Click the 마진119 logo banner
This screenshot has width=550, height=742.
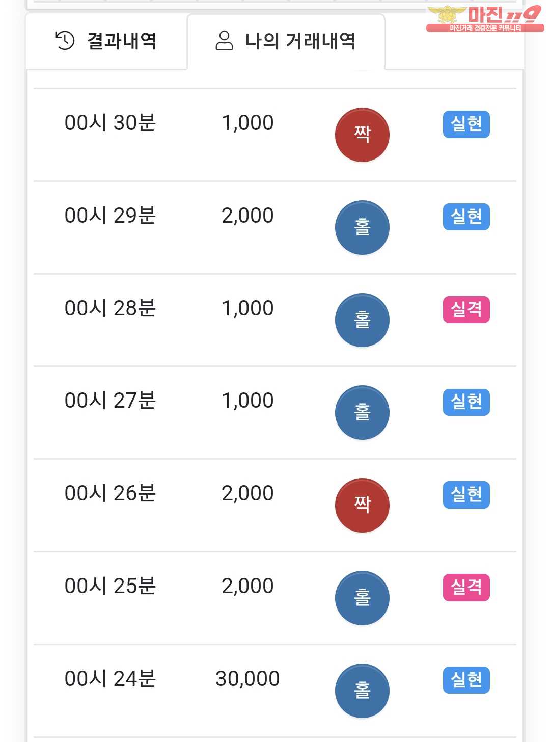pos(485,19)
